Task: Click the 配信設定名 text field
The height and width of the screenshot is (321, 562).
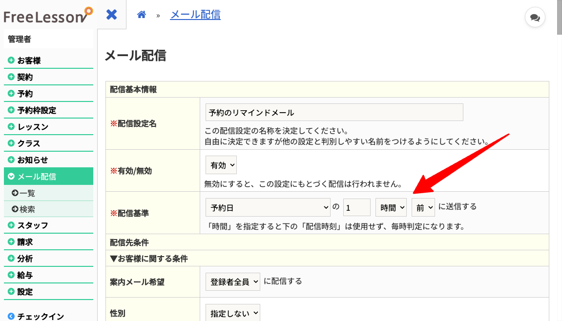Action: [334, 113]
